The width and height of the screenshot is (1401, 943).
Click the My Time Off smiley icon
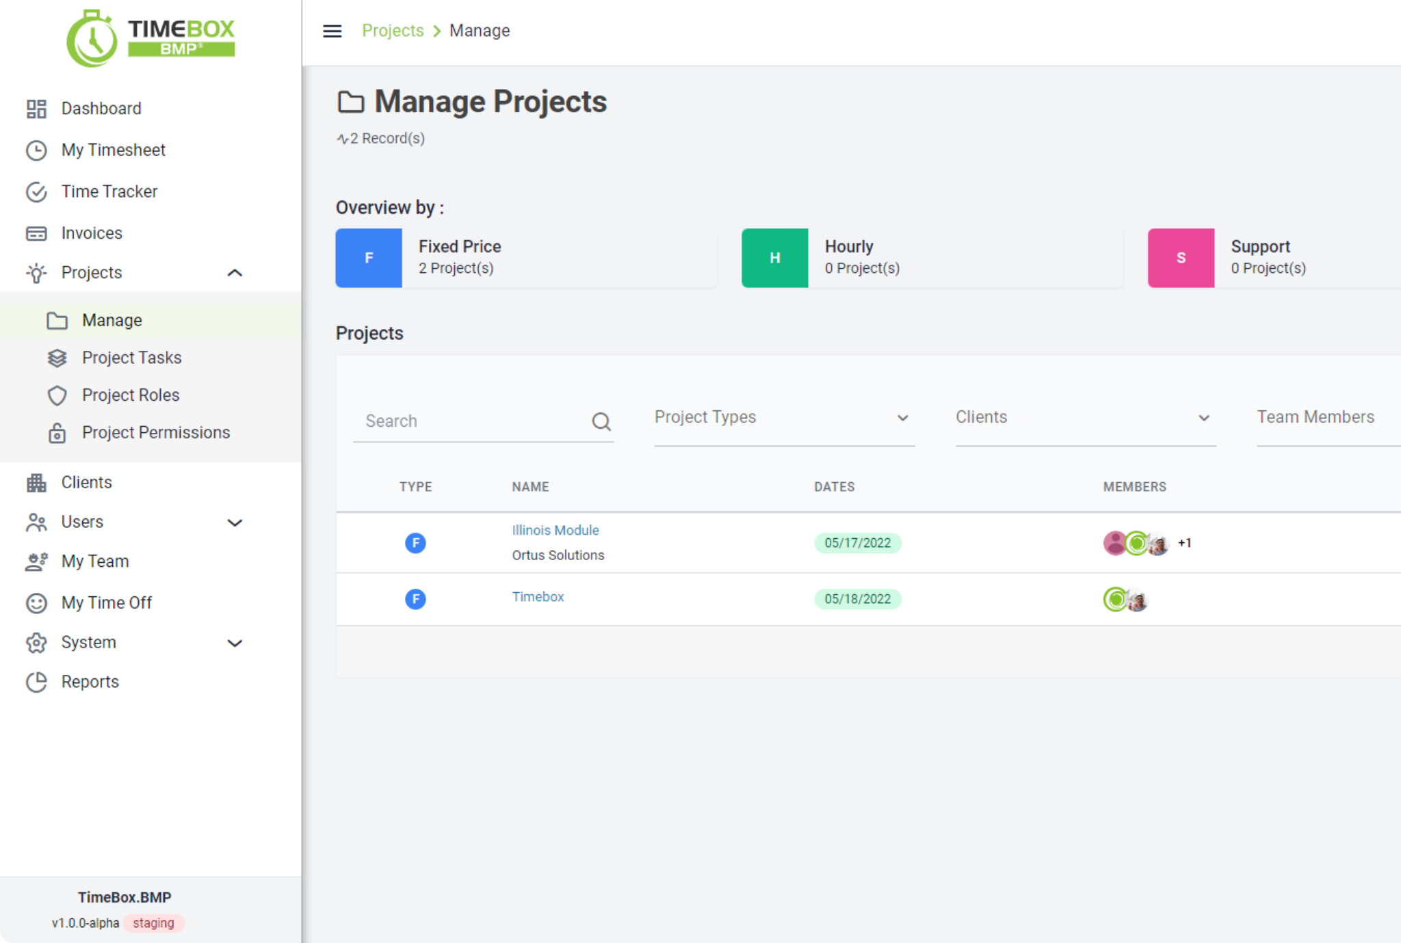pos(36,603)
